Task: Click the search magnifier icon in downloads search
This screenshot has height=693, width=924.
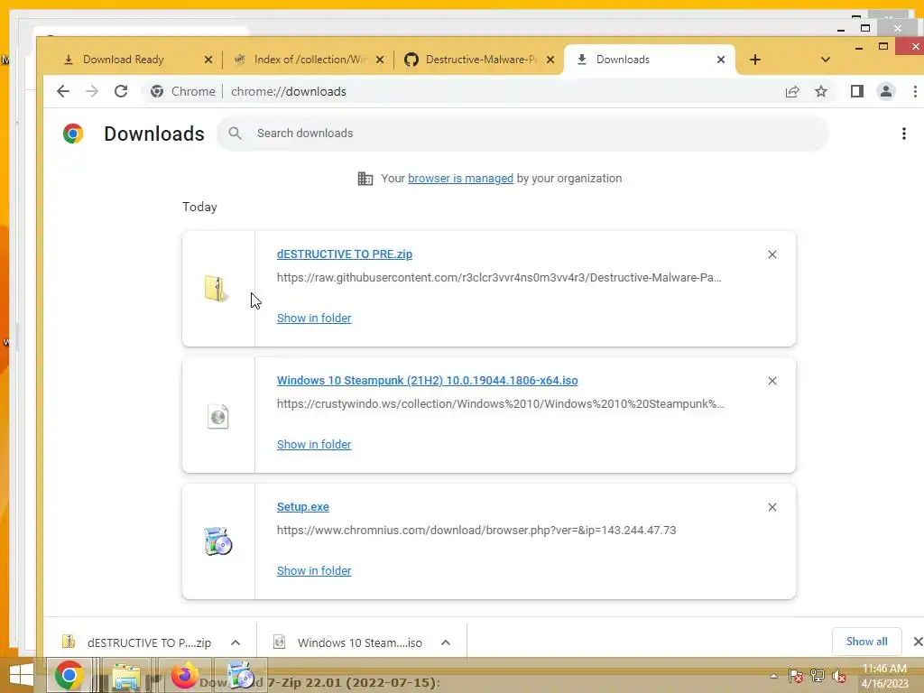Action: coord(236,134)
